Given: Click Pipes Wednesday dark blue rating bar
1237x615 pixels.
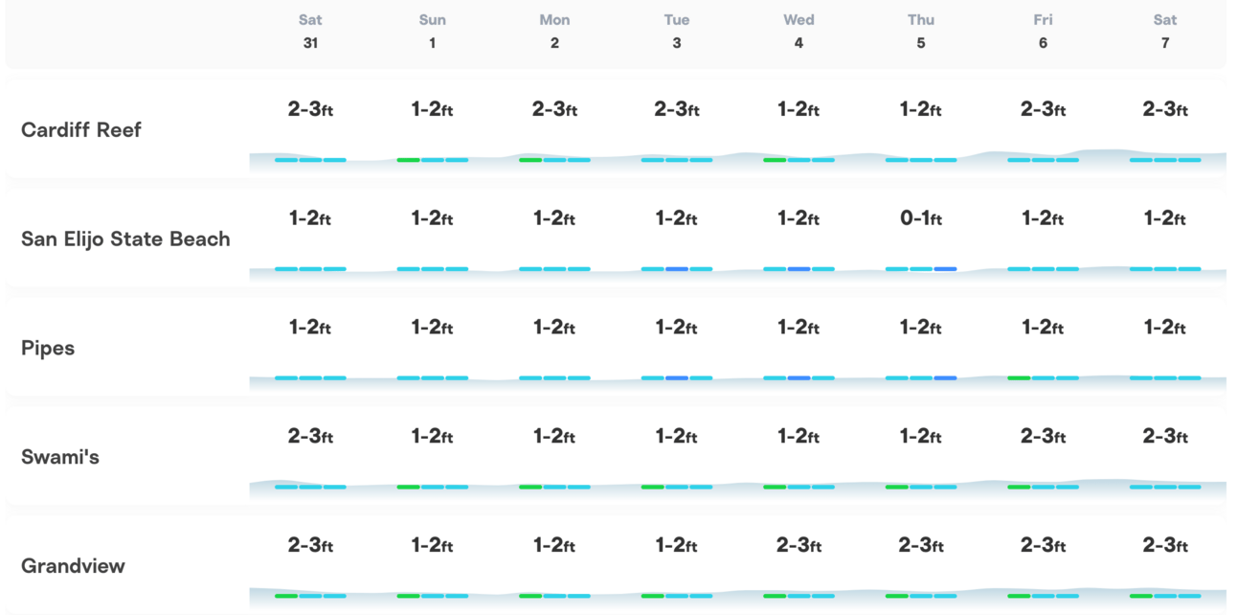Looking at the screenshot, I should (798, 378).
